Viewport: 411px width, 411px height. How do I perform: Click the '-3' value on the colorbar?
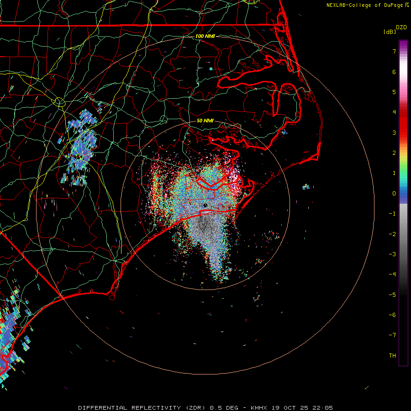(392, 254)
